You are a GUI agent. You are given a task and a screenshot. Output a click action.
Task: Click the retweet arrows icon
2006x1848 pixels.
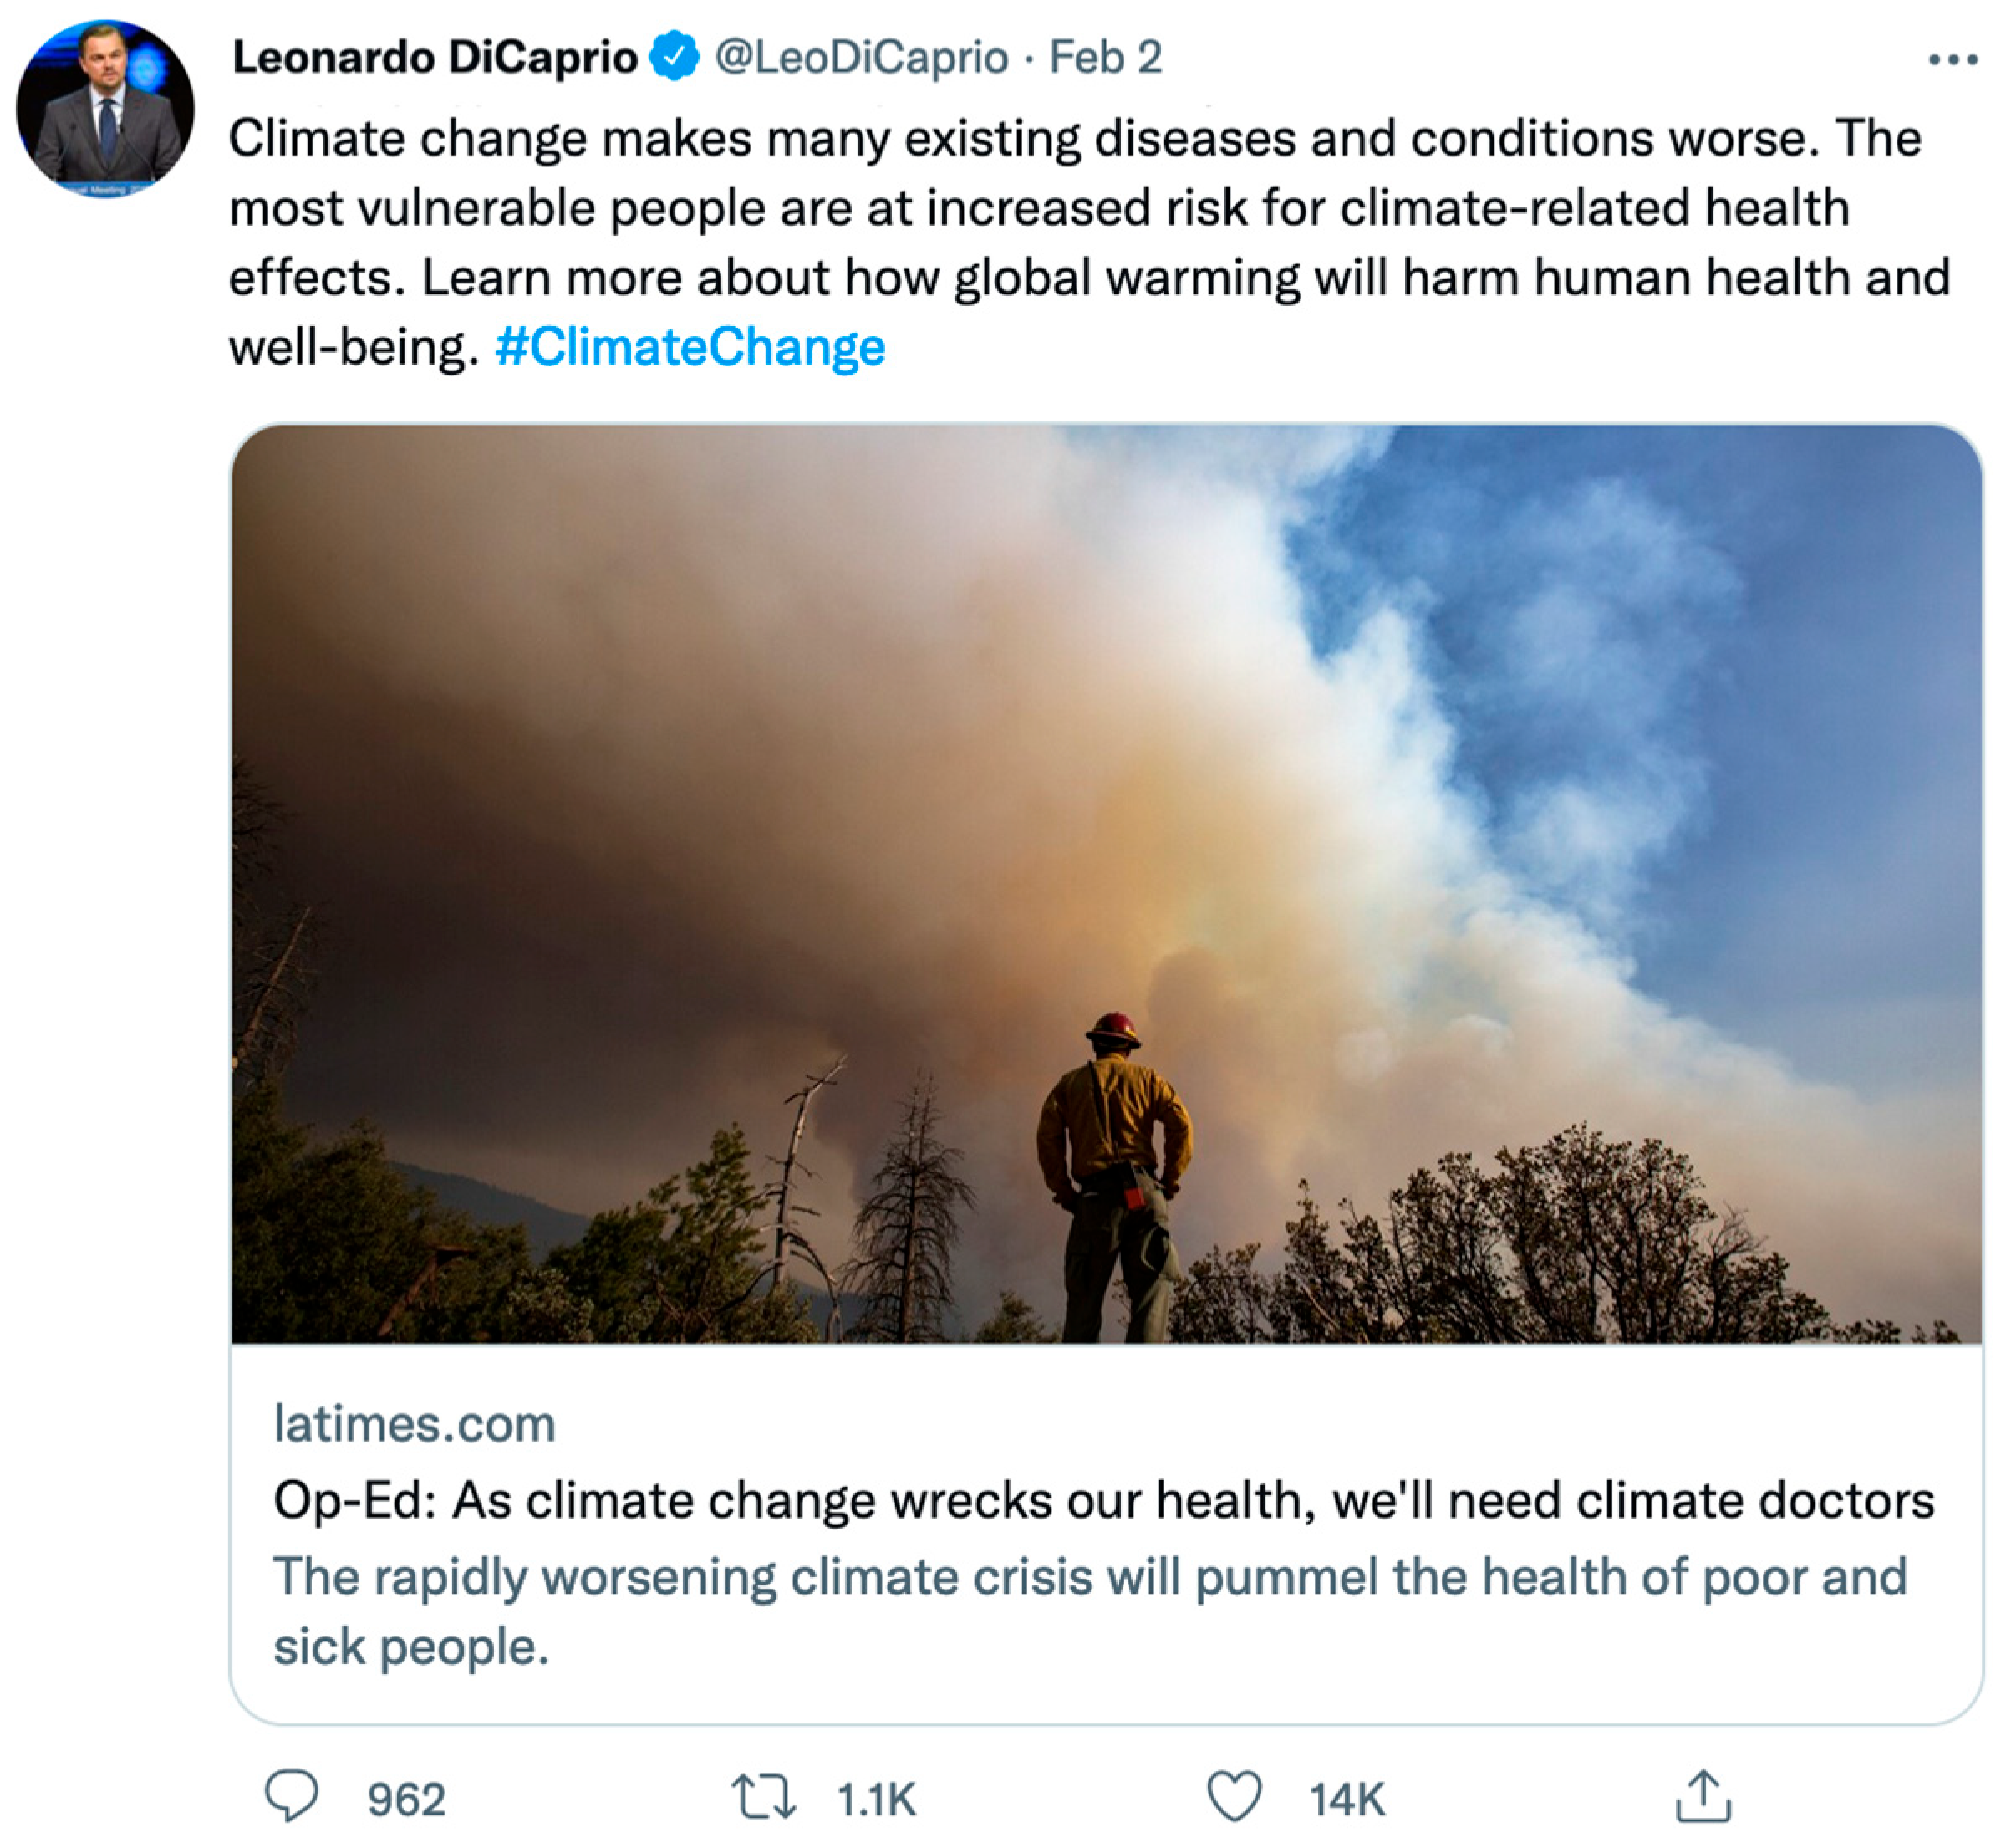coord(764,1796)
